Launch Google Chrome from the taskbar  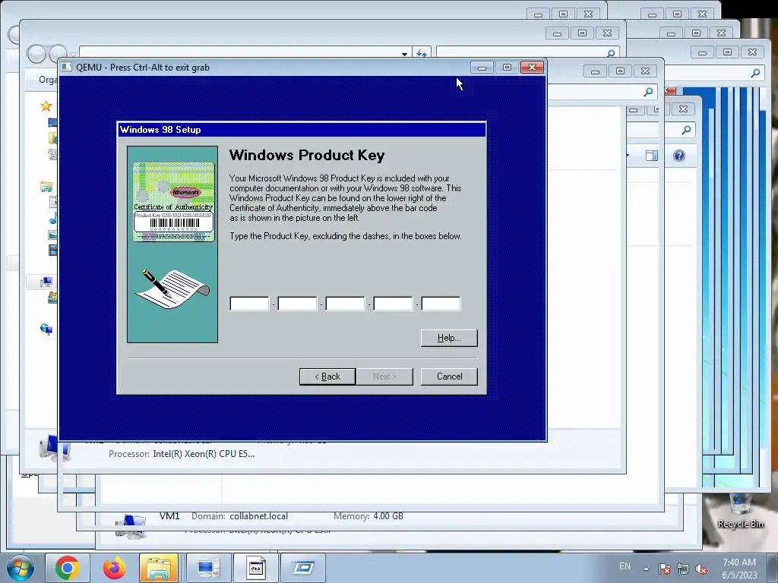click(x=68, y=568)
